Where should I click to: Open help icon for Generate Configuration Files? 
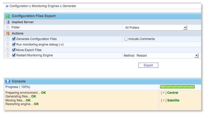click(x=8, y=39)
